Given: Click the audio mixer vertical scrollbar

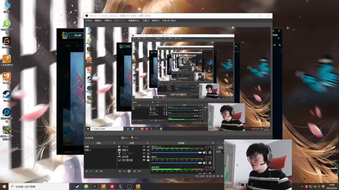Looking at the screenshot, I should tap(214, 158).
